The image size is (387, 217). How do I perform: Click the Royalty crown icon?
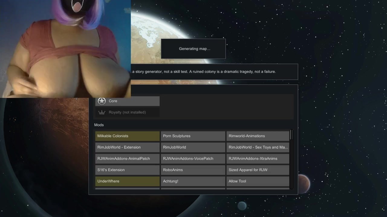(102, 112)
